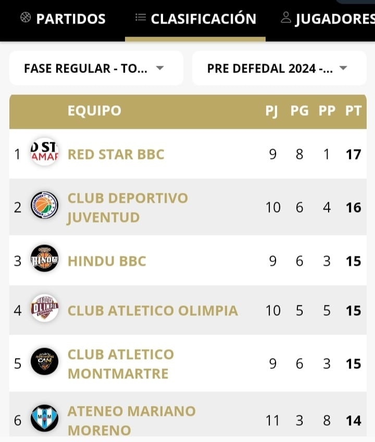Open the Red Star BBC team link
The image size is (375, 442).
coord(116,154)
